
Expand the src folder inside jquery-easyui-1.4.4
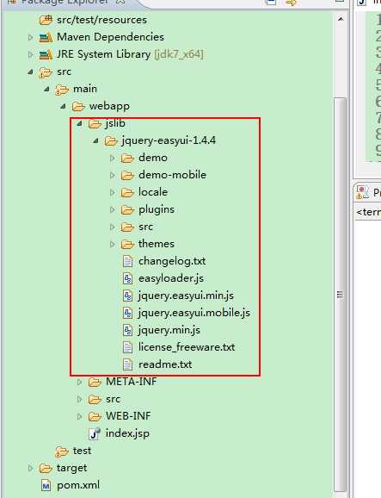[x=112, y=227]
